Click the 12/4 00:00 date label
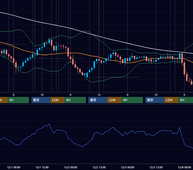The width and height of the screenshot is (193, 170). pos(184,167)
